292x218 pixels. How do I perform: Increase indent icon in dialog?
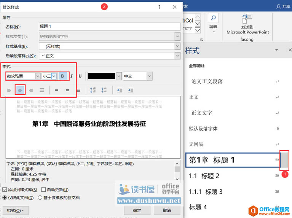click(x=131, y=90)
